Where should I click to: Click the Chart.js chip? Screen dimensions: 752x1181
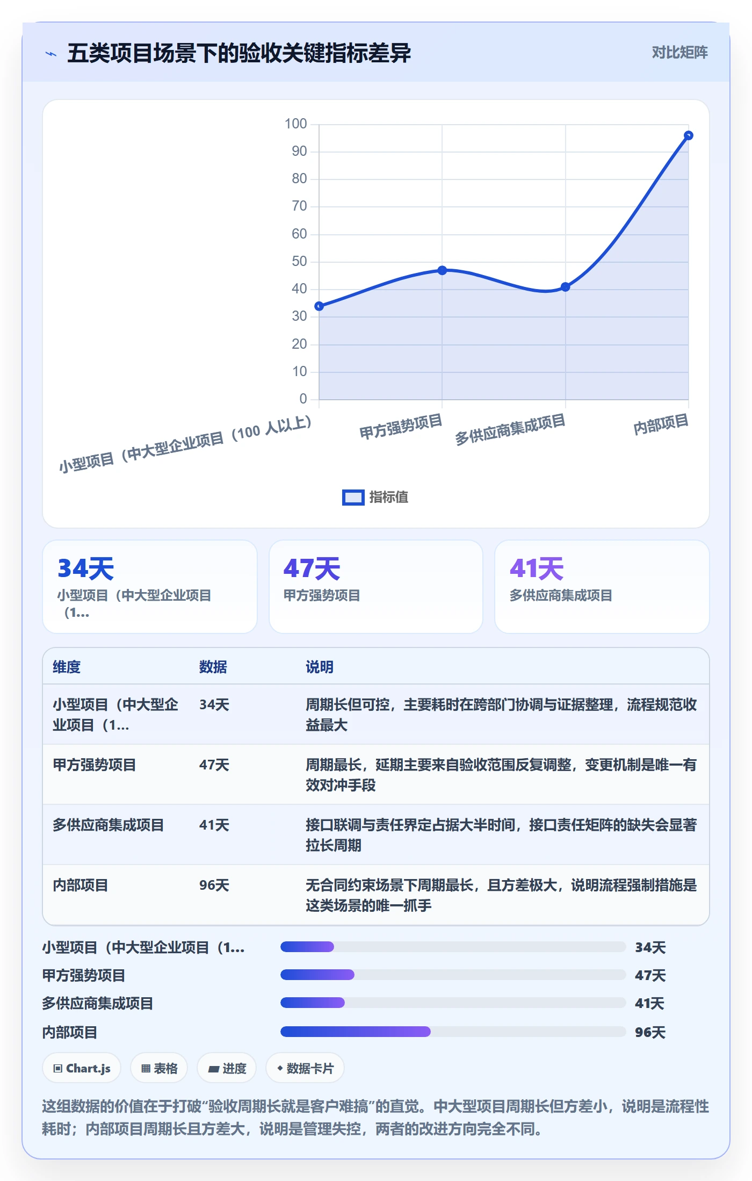pos(82,1068)
